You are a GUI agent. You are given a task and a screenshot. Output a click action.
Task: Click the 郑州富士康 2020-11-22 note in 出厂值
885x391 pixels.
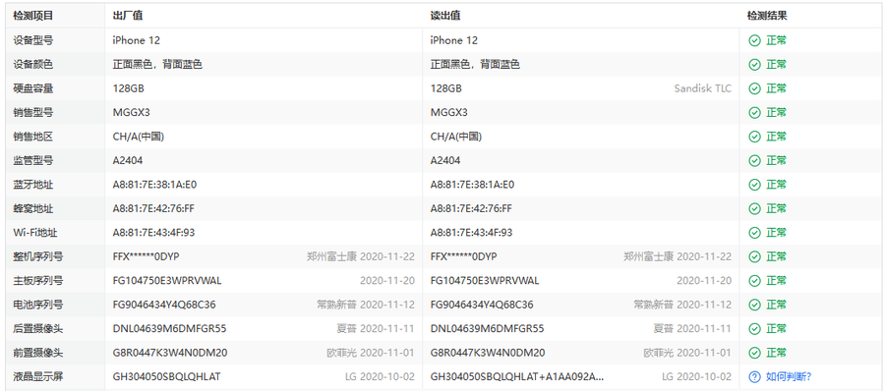[x=361, y=256]
